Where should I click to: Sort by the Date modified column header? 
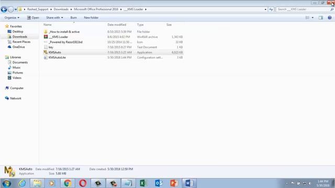click(117, 25)
